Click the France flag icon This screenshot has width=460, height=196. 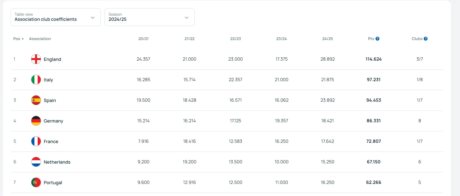click(x=36, y=141)
